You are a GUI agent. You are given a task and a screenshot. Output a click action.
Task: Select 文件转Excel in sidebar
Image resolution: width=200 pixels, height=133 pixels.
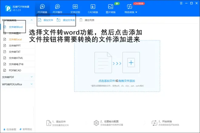pos(18,40)
